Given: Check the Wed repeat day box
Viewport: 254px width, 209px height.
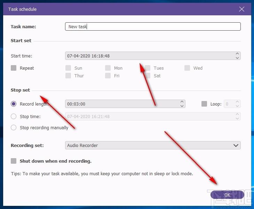Looking at the screenshot, I should 187,68.
